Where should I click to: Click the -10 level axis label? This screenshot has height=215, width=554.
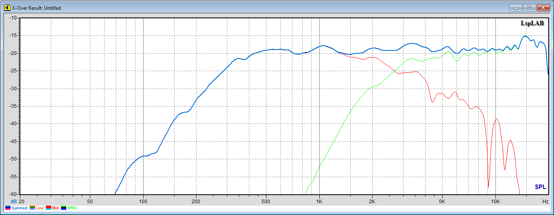pyautogui.click(x=13, y=18)
